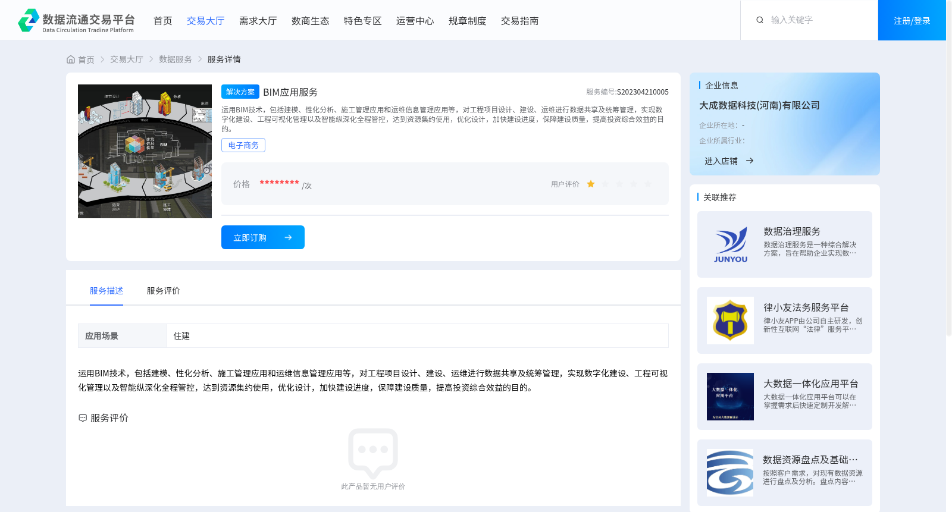Open the 交易大厅 nav menu item

click(x=206, y=21)
